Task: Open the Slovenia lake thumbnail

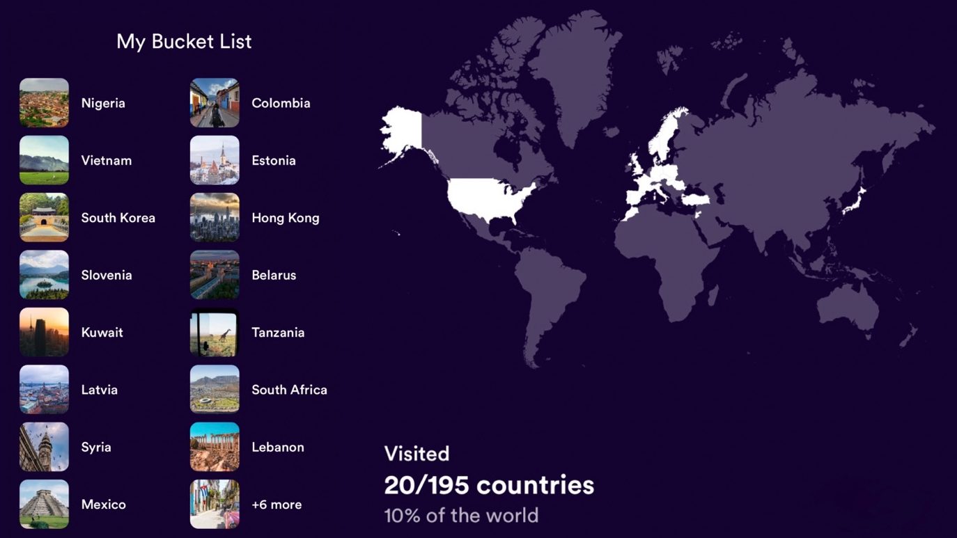Action: (44, 275)
